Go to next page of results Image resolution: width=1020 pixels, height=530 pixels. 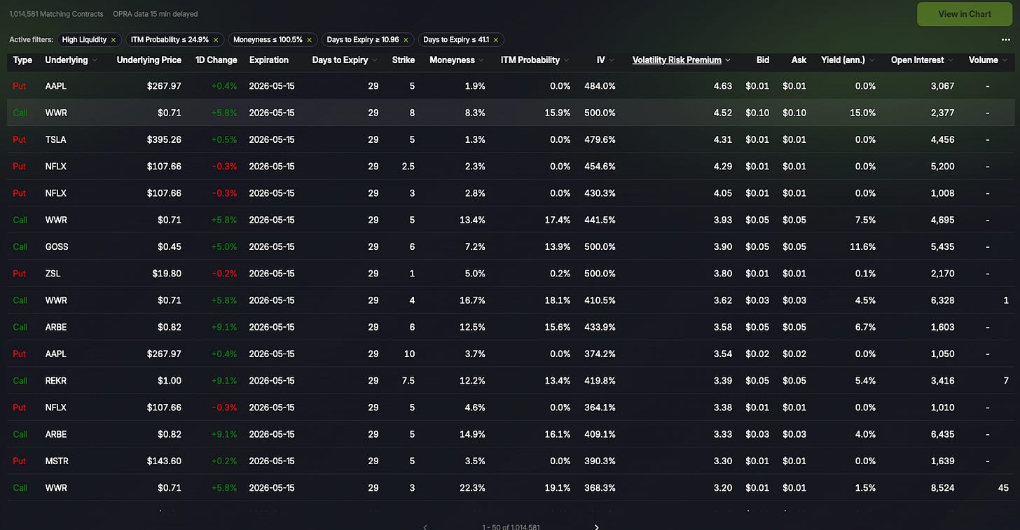point(596,526)
